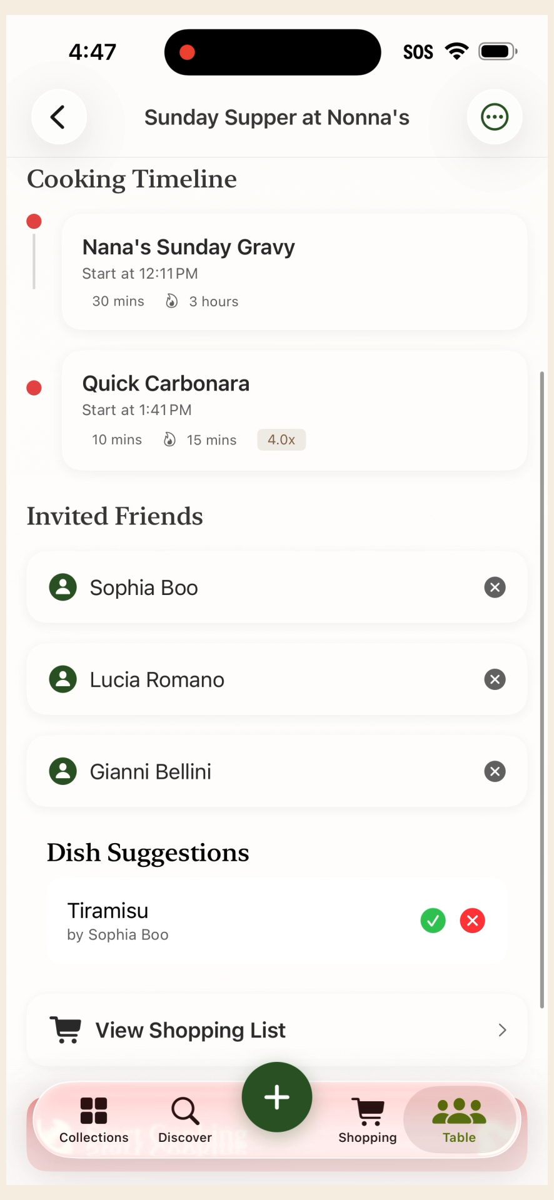
Task: Open the Discover tab
Action: [185, 1120]
